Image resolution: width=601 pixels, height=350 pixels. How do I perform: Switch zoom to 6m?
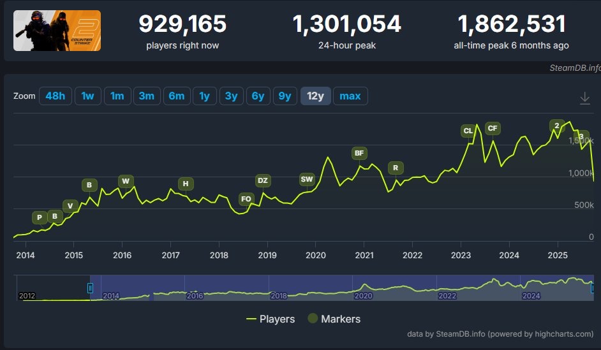(177, 96)
